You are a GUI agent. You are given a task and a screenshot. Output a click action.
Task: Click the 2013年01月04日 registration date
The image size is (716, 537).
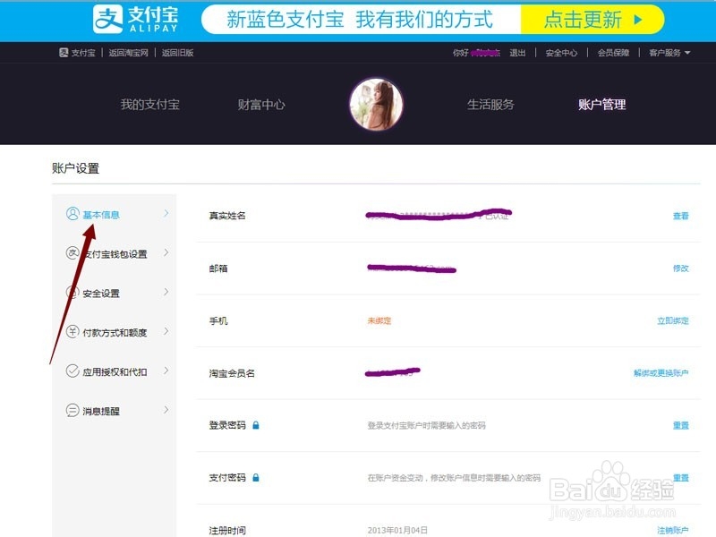click(x=397, y=530)
